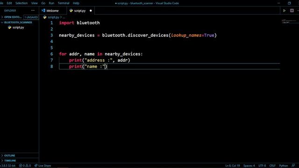Change language mode via Python
This screenshot has height=168, width=299.
(284, 166)
